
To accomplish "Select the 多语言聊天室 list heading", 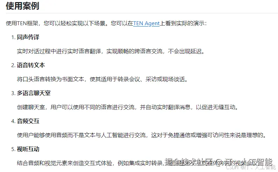I will click(34, 93).
